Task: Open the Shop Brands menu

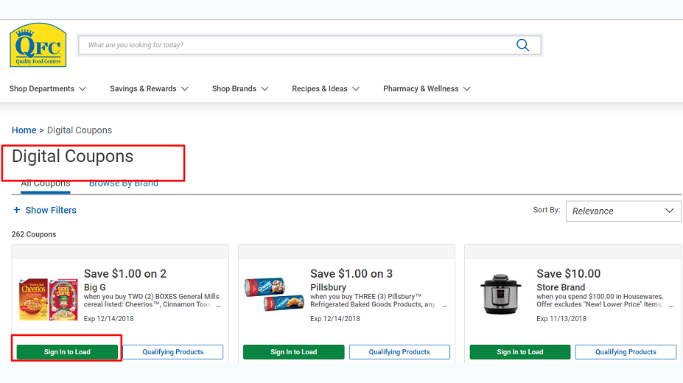Action: coord(240,89)
